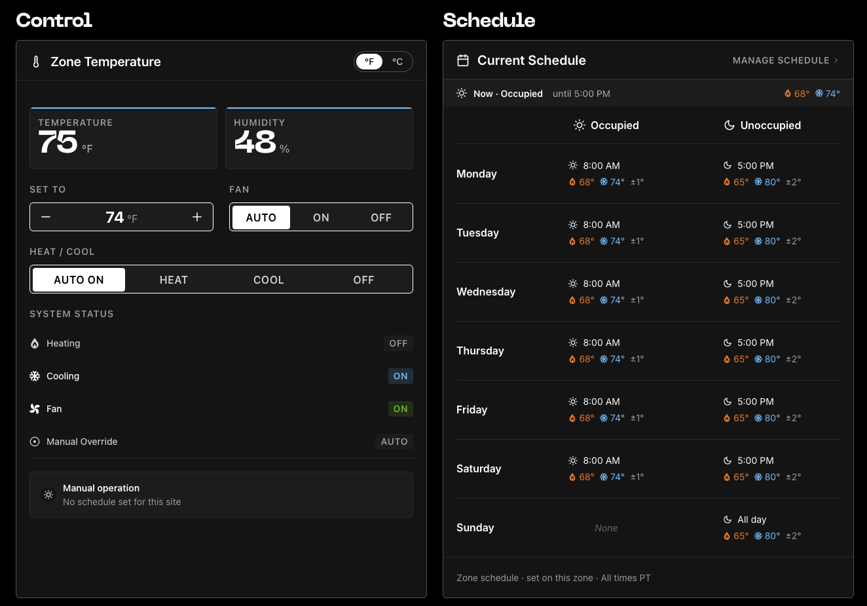Click the 74 °F setpoint value field
The image size is (867, 606).
(x=121, y=217)
